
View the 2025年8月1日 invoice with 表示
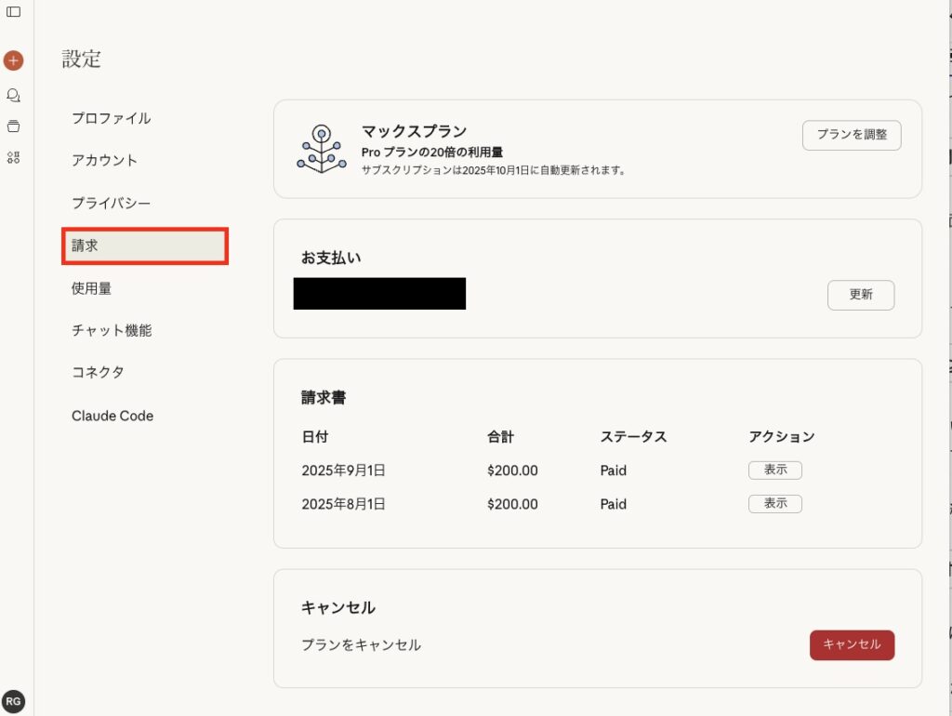click(x=774, y=504)
